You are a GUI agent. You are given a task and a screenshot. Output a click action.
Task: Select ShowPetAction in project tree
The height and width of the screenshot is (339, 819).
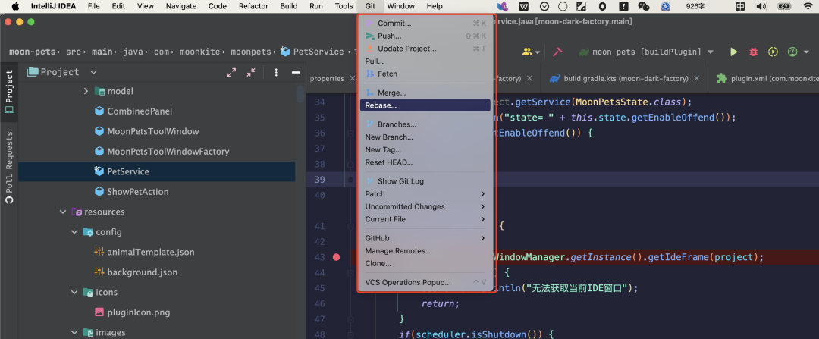click(x=138, y=192)
